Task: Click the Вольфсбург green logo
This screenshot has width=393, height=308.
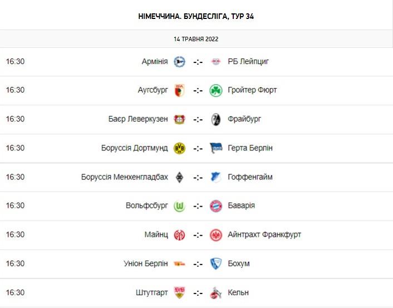Action: [179, 206]
